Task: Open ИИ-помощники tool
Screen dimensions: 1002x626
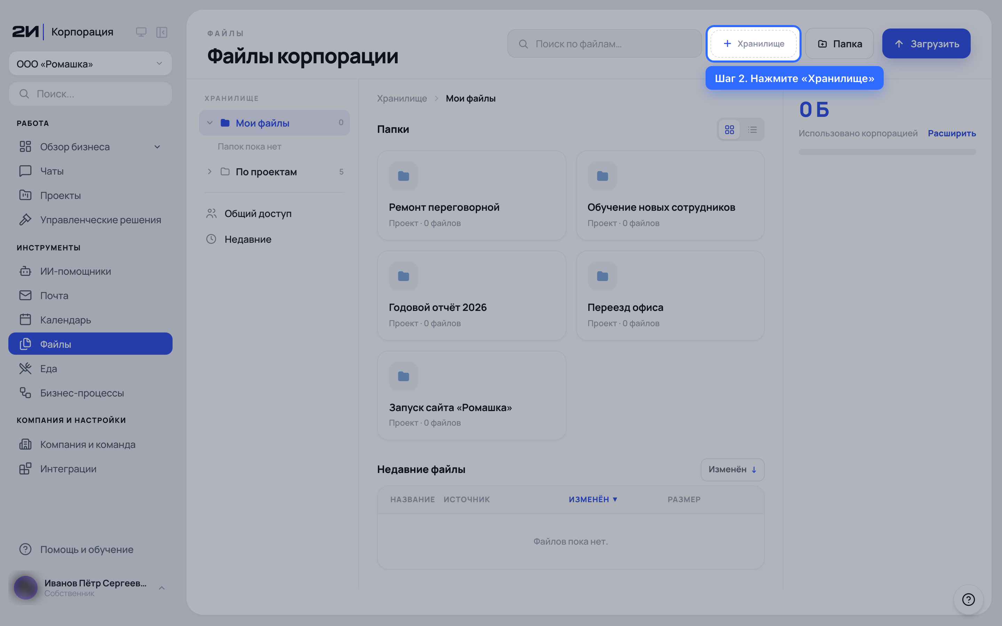Action: tap(90, 271)
